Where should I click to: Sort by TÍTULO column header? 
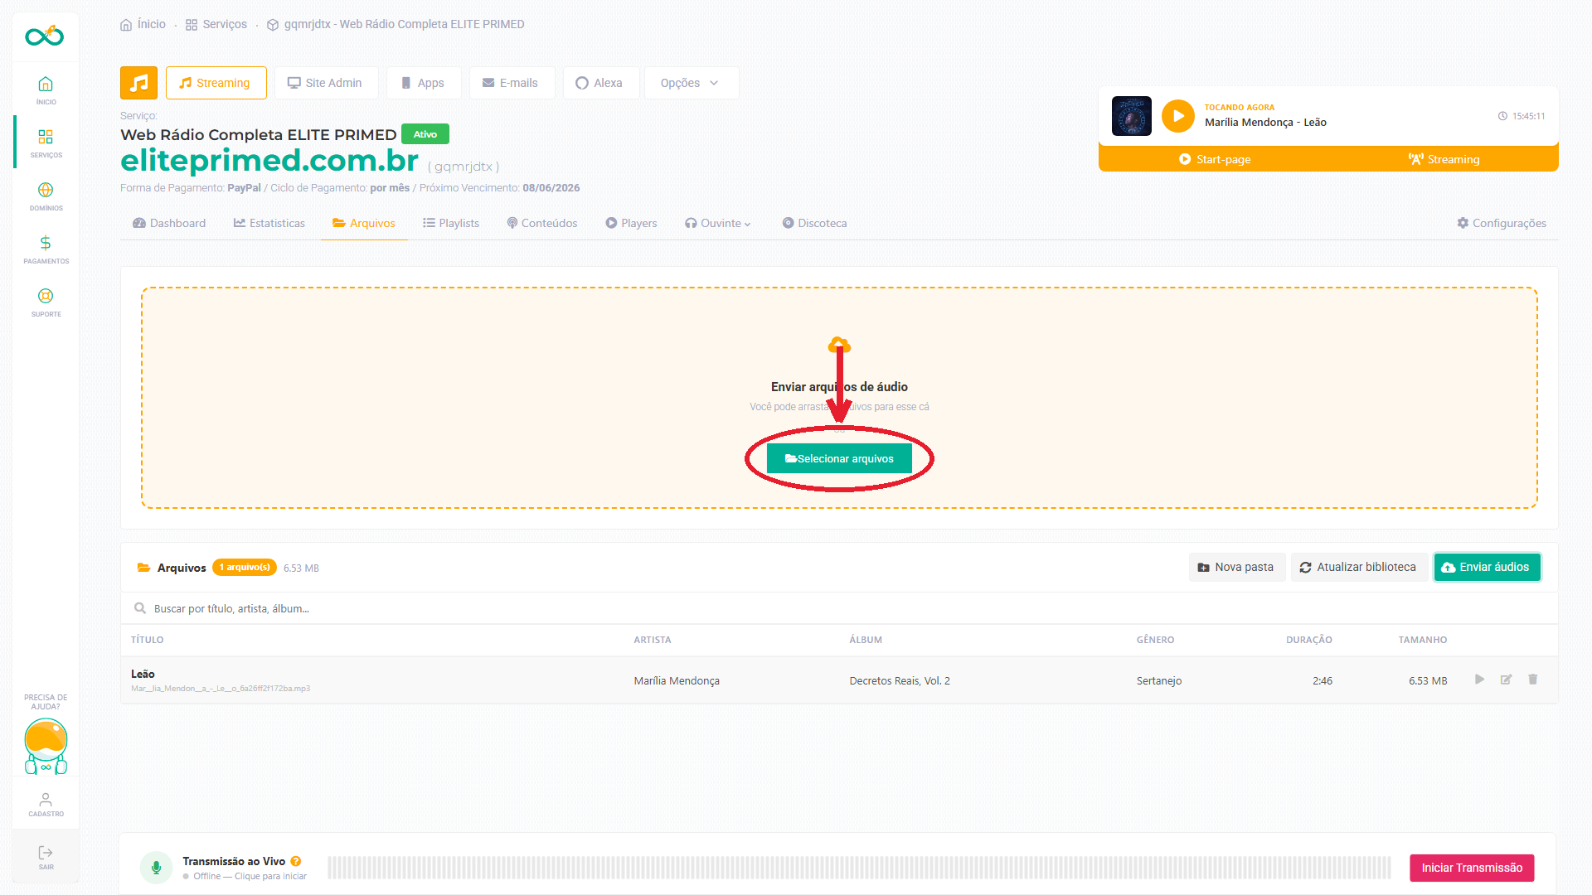pyautogui.click(x=148, y=640)
